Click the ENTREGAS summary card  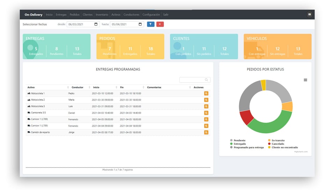57,46
